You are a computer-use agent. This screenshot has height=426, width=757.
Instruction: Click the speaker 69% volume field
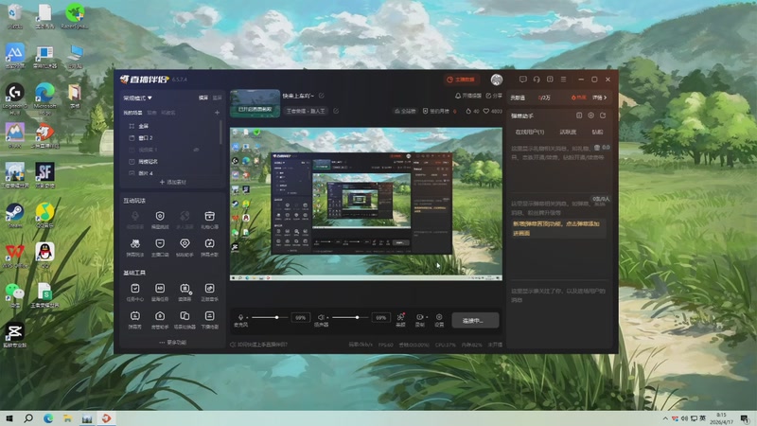point(381,318)
